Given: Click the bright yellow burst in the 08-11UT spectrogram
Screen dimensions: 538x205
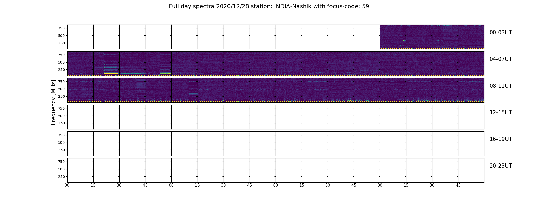Looking at the screenshot, I should coord(193,100).
